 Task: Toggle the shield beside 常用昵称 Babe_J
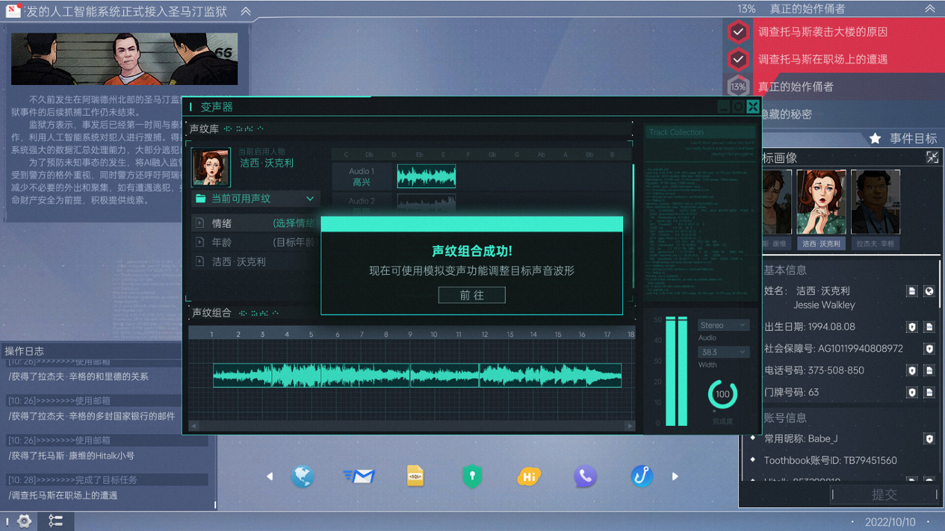pyautogui.click(x=927, y=439)
